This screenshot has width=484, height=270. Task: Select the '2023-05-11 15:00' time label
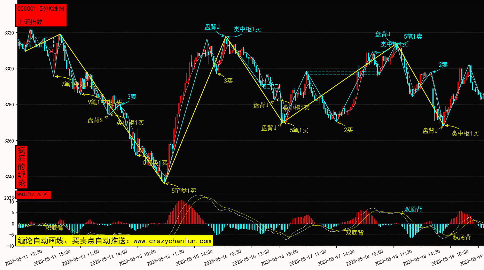point(52,257)
